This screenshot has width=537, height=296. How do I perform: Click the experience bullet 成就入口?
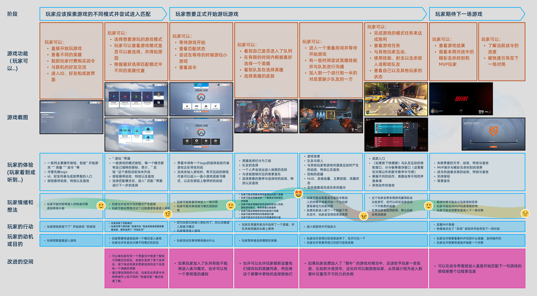(379, 159)
